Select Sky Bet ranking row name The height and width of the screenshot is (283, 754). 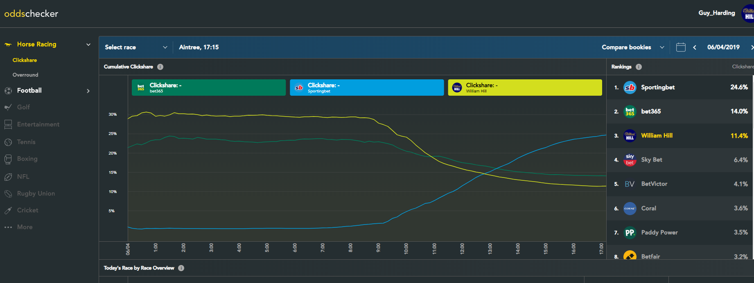[x=652, y=159]
